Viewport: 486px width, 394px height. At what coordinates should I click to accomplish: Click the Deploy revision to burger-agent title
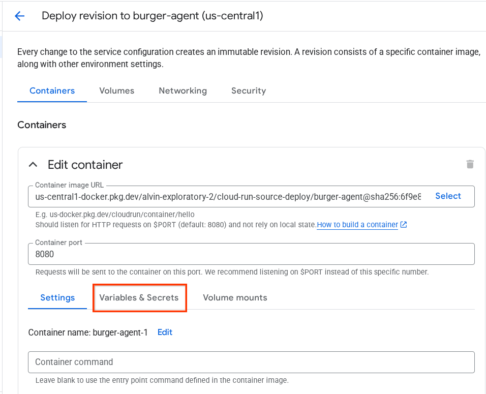pos(152,16)
